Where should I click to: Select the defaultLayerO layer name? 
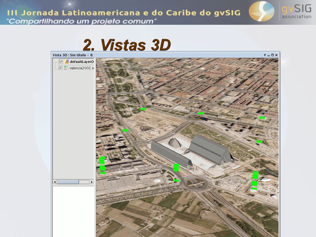[82, 62]
